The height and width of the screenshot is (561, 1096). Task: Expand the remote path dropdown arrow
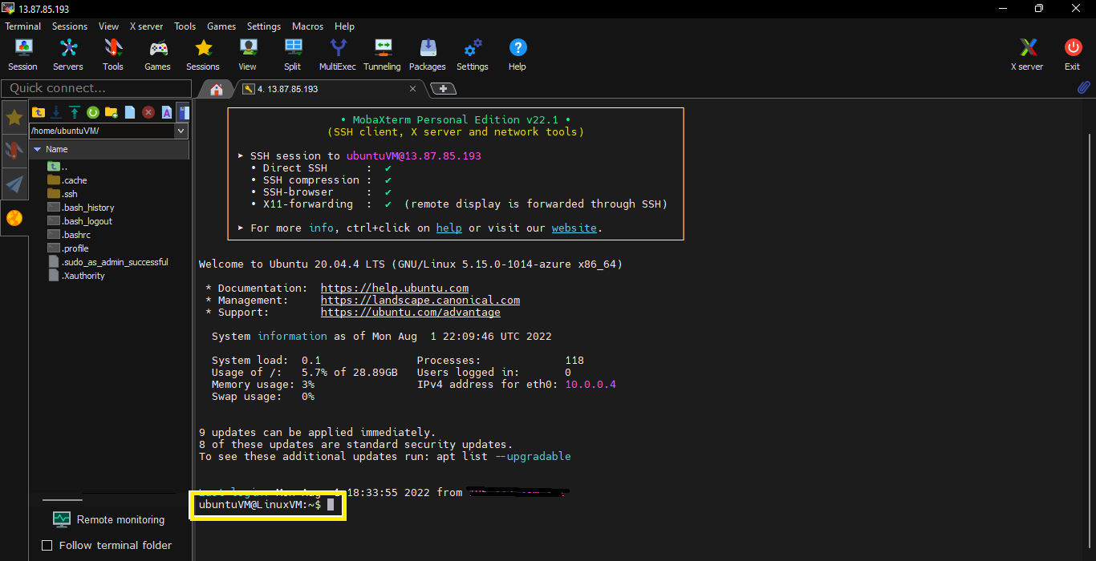pyautogui.click(x=181, y=131)
